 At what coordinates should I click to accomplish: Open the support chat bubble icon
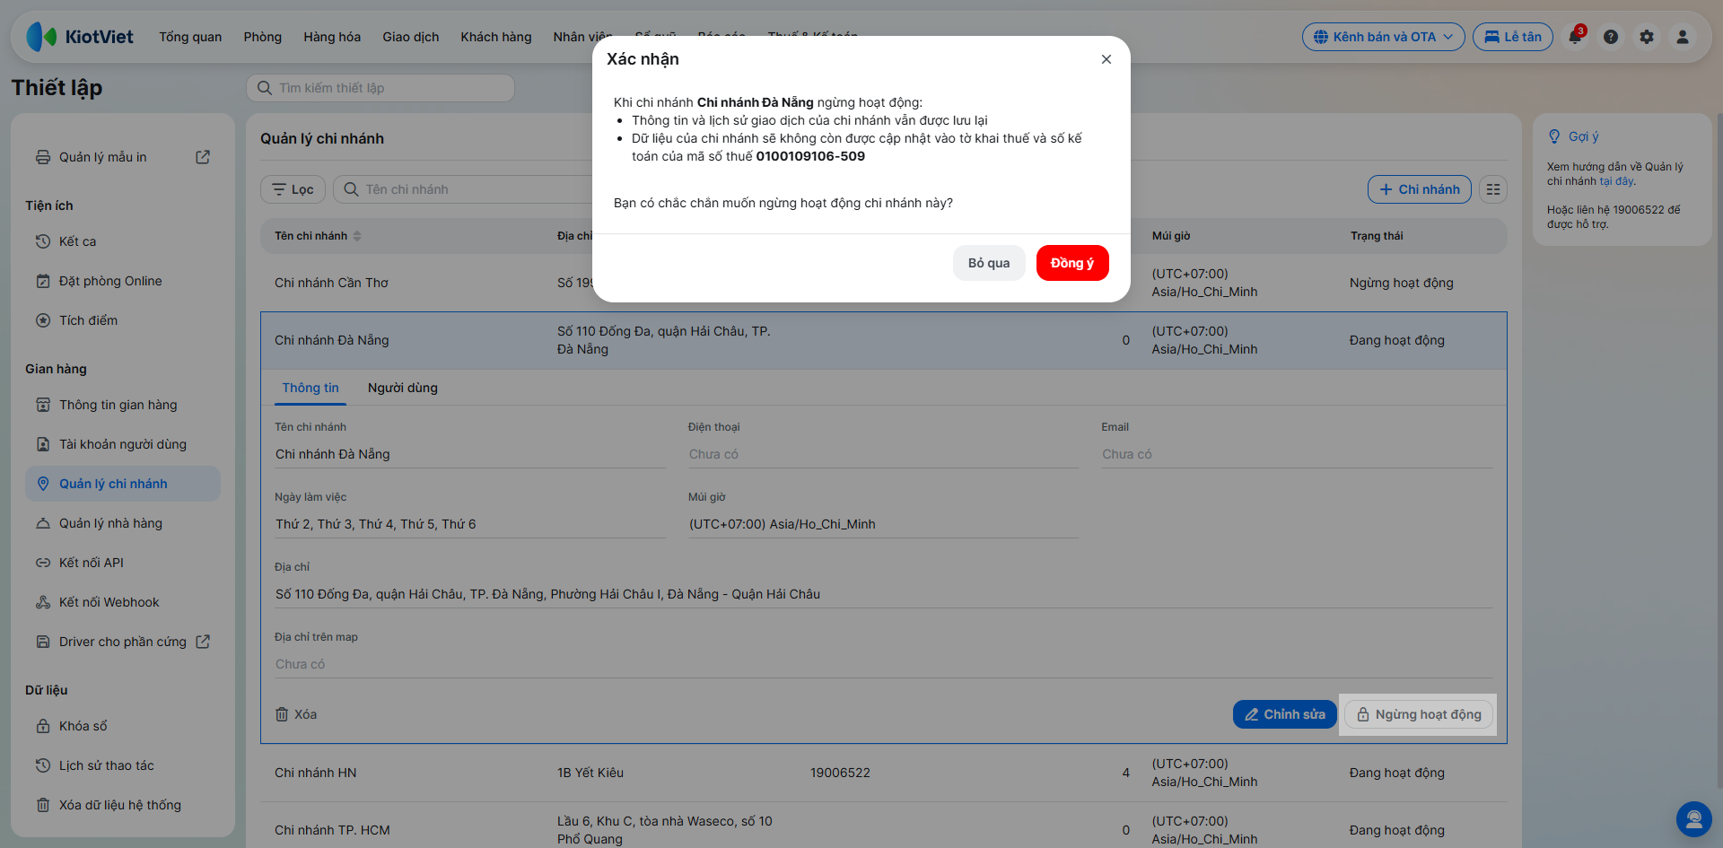[x=1694, y=819]
